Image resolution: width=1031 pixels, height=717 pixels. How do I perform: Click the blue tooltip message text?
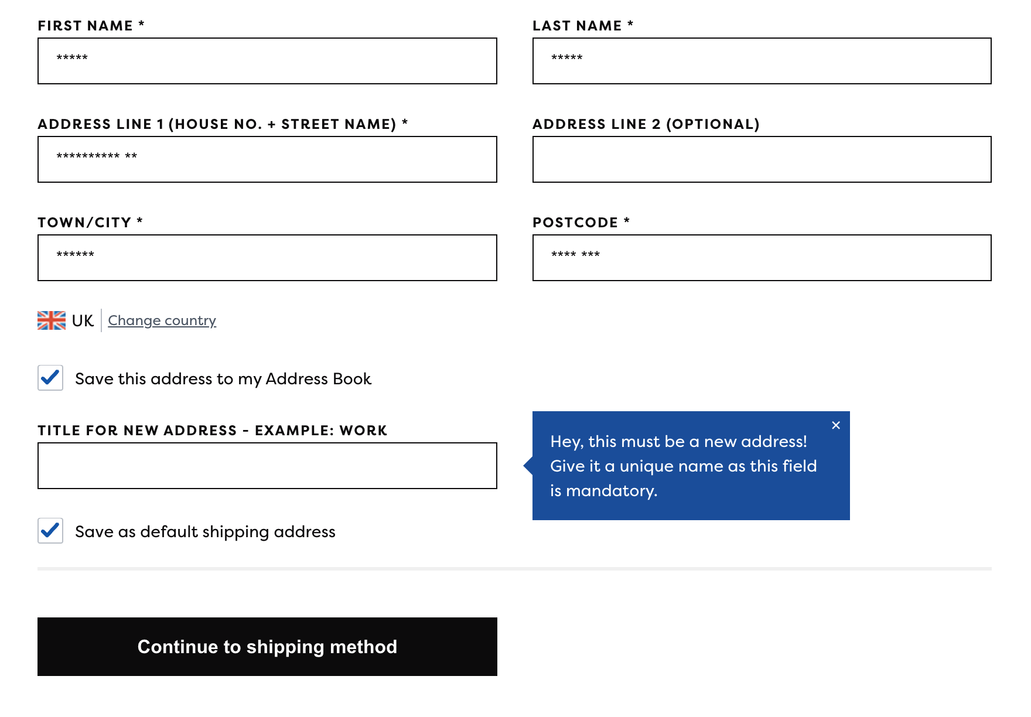click(x=683, y=466)
